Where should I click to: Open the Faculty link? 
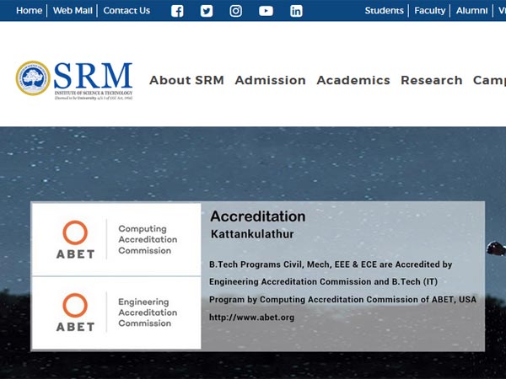[x=430, y=11]
